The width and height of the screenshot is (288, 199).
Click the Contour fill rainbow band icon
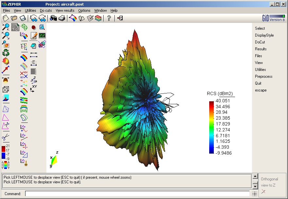click(x=24, y=58)
